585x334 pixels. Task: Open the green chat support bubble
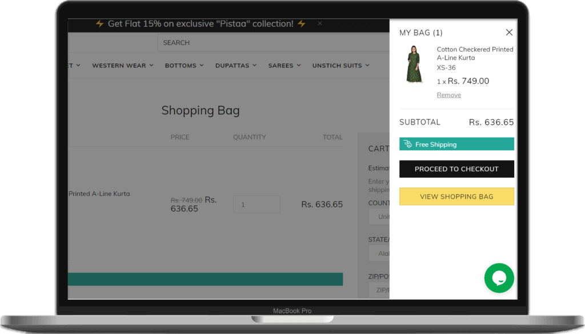coord(499,278)
